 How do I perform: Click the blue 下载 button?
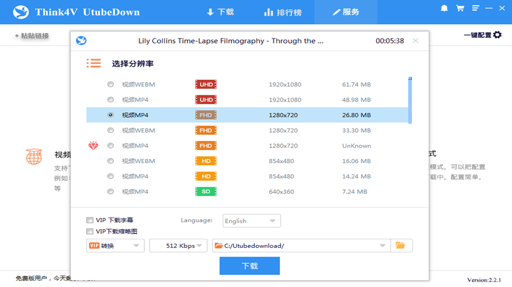[250, 266]
